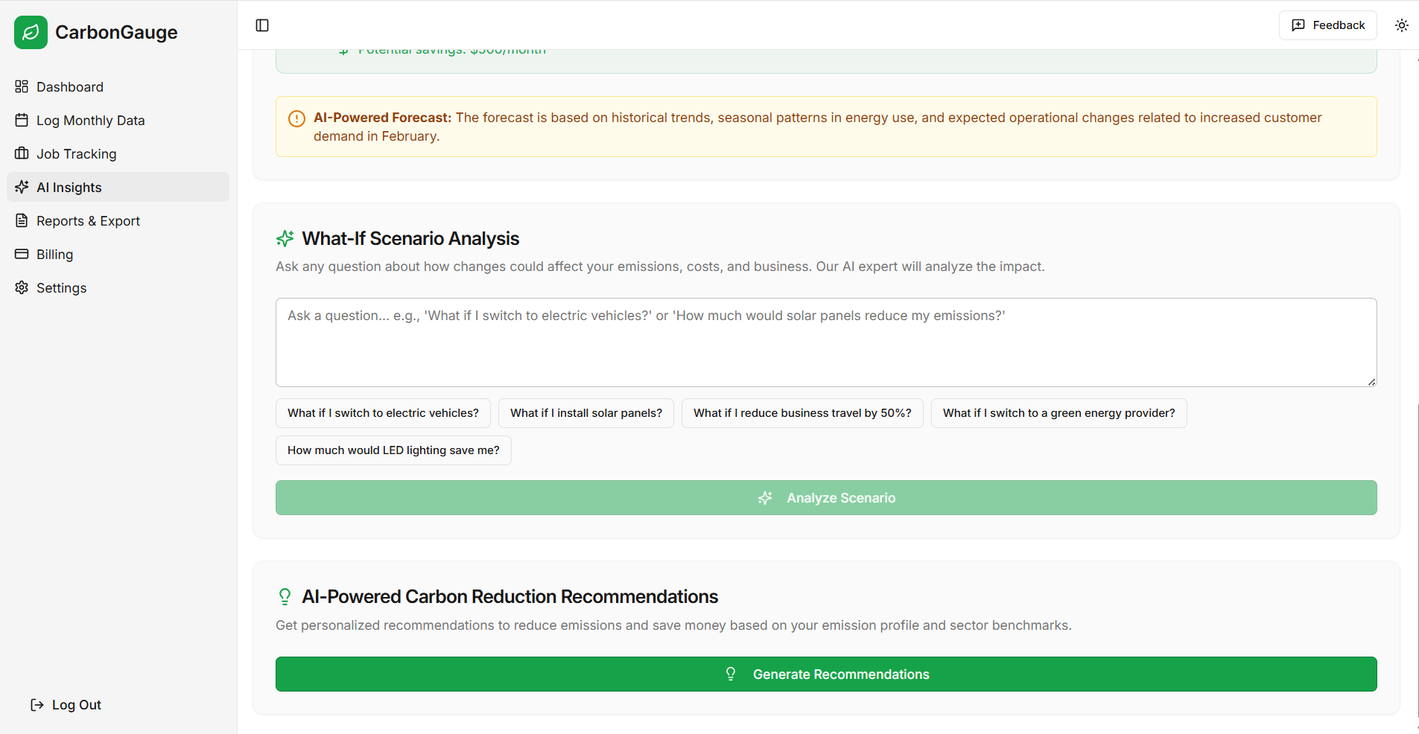Choose 'How much would LED lighting save me?'
Image resolution: width=1419 pixels, height=734 pixels.
(x=393, y=450)
